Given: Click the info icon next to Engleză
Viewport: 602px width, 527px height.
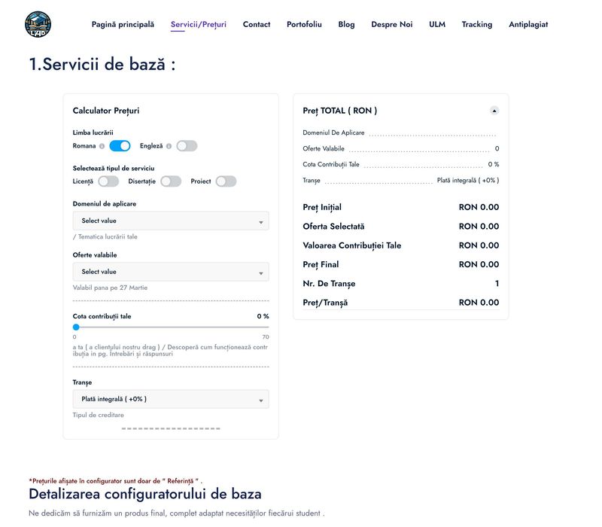Looking at the screenshot, I should point(169,146).
